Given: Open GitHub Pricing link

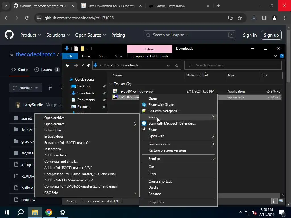Looking at the screenshot, I should point(118,35).
